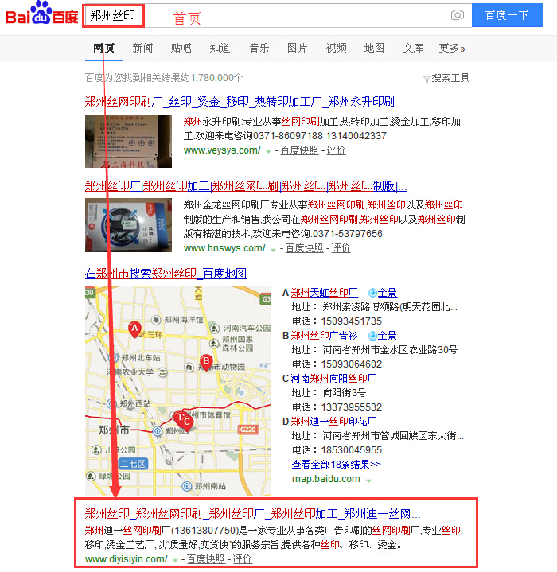The height and width of the screenshot is (572, 557).
Task: Click www.diyisiyin.com URL
Action: [x=127, y=559]
